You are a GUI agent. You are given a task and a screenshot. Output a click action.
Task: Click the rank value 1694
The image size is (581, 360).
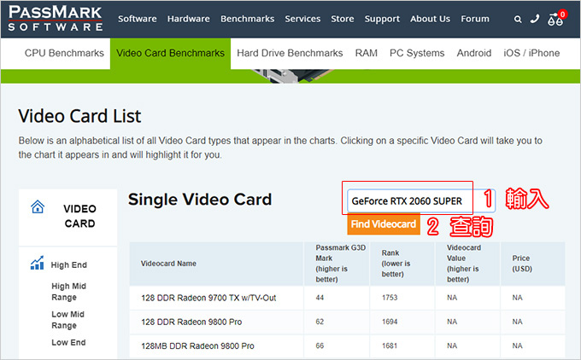click(390, 322)
